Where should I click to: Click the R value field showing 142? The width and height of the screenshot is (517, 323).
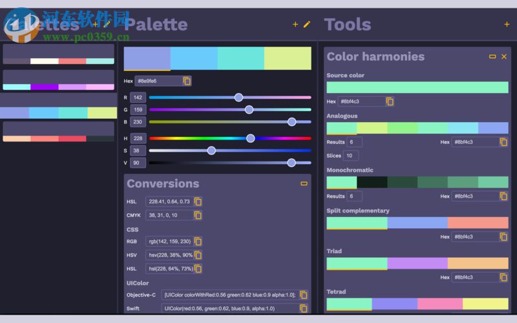point(138,98)
